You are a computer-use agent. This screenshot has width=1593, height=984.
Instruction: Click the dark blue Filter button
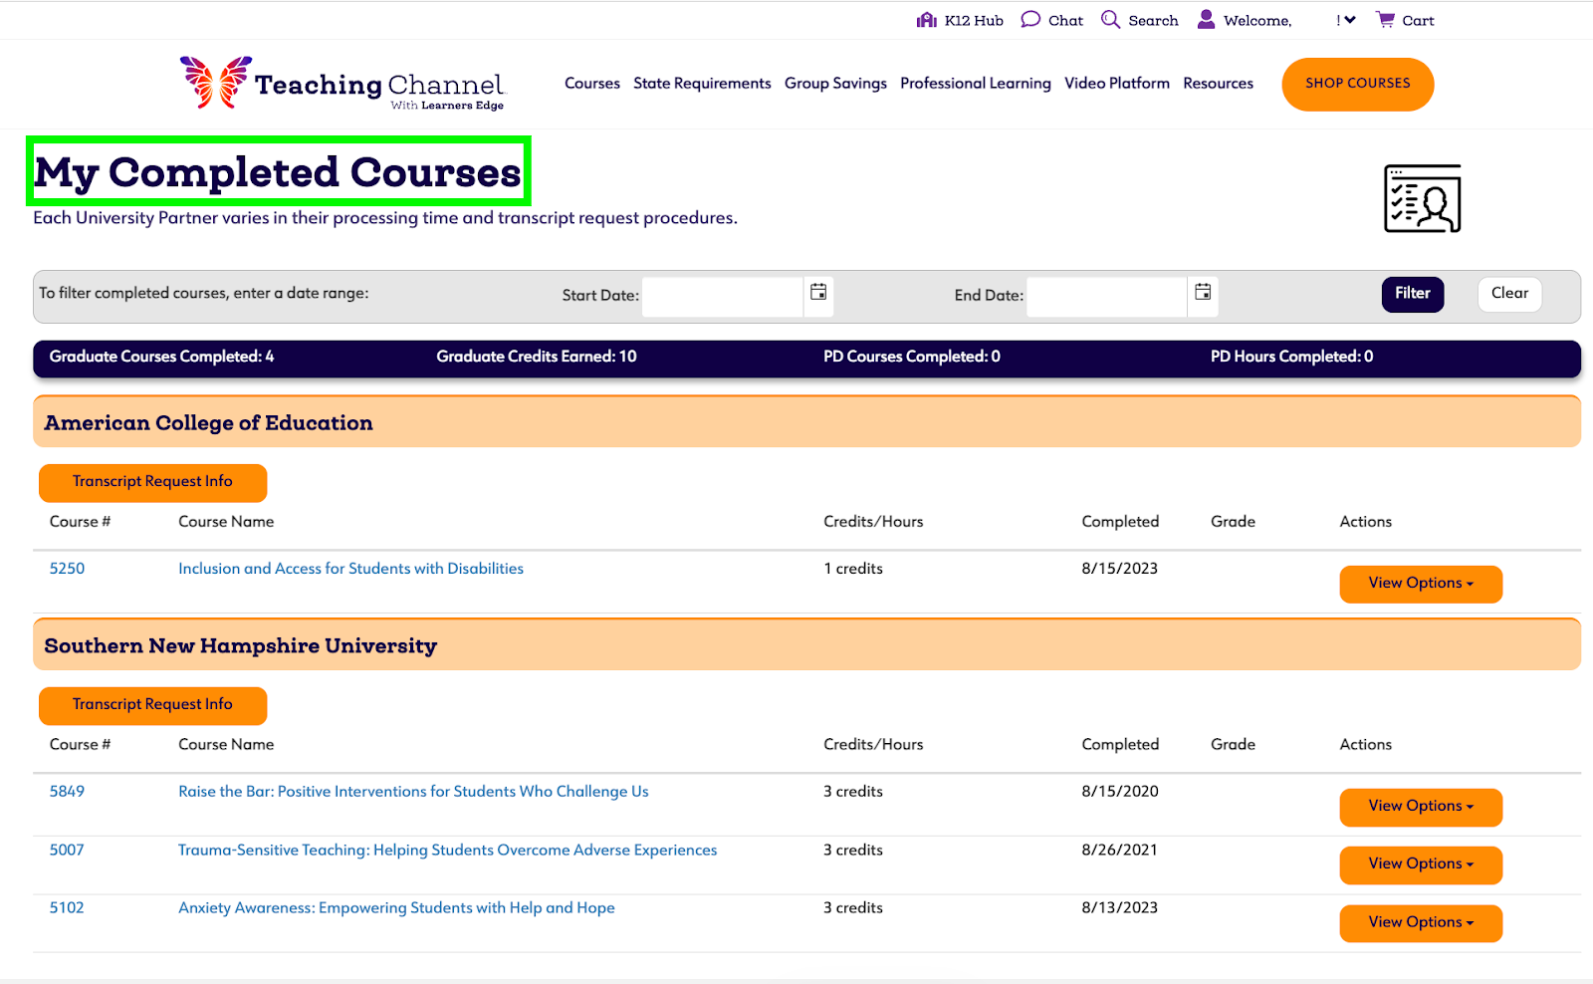pos(1412,294)
